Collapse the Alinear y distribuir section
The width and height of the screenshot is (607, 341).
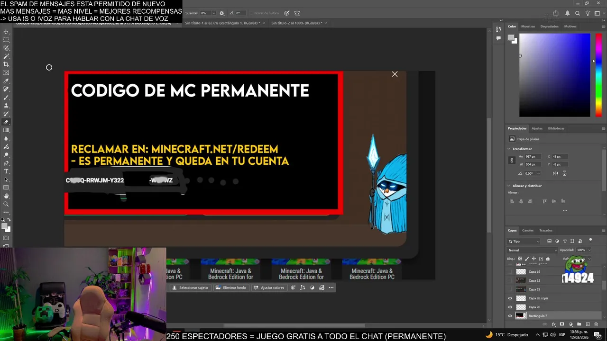pyautogui.click(x=509, y=186)
